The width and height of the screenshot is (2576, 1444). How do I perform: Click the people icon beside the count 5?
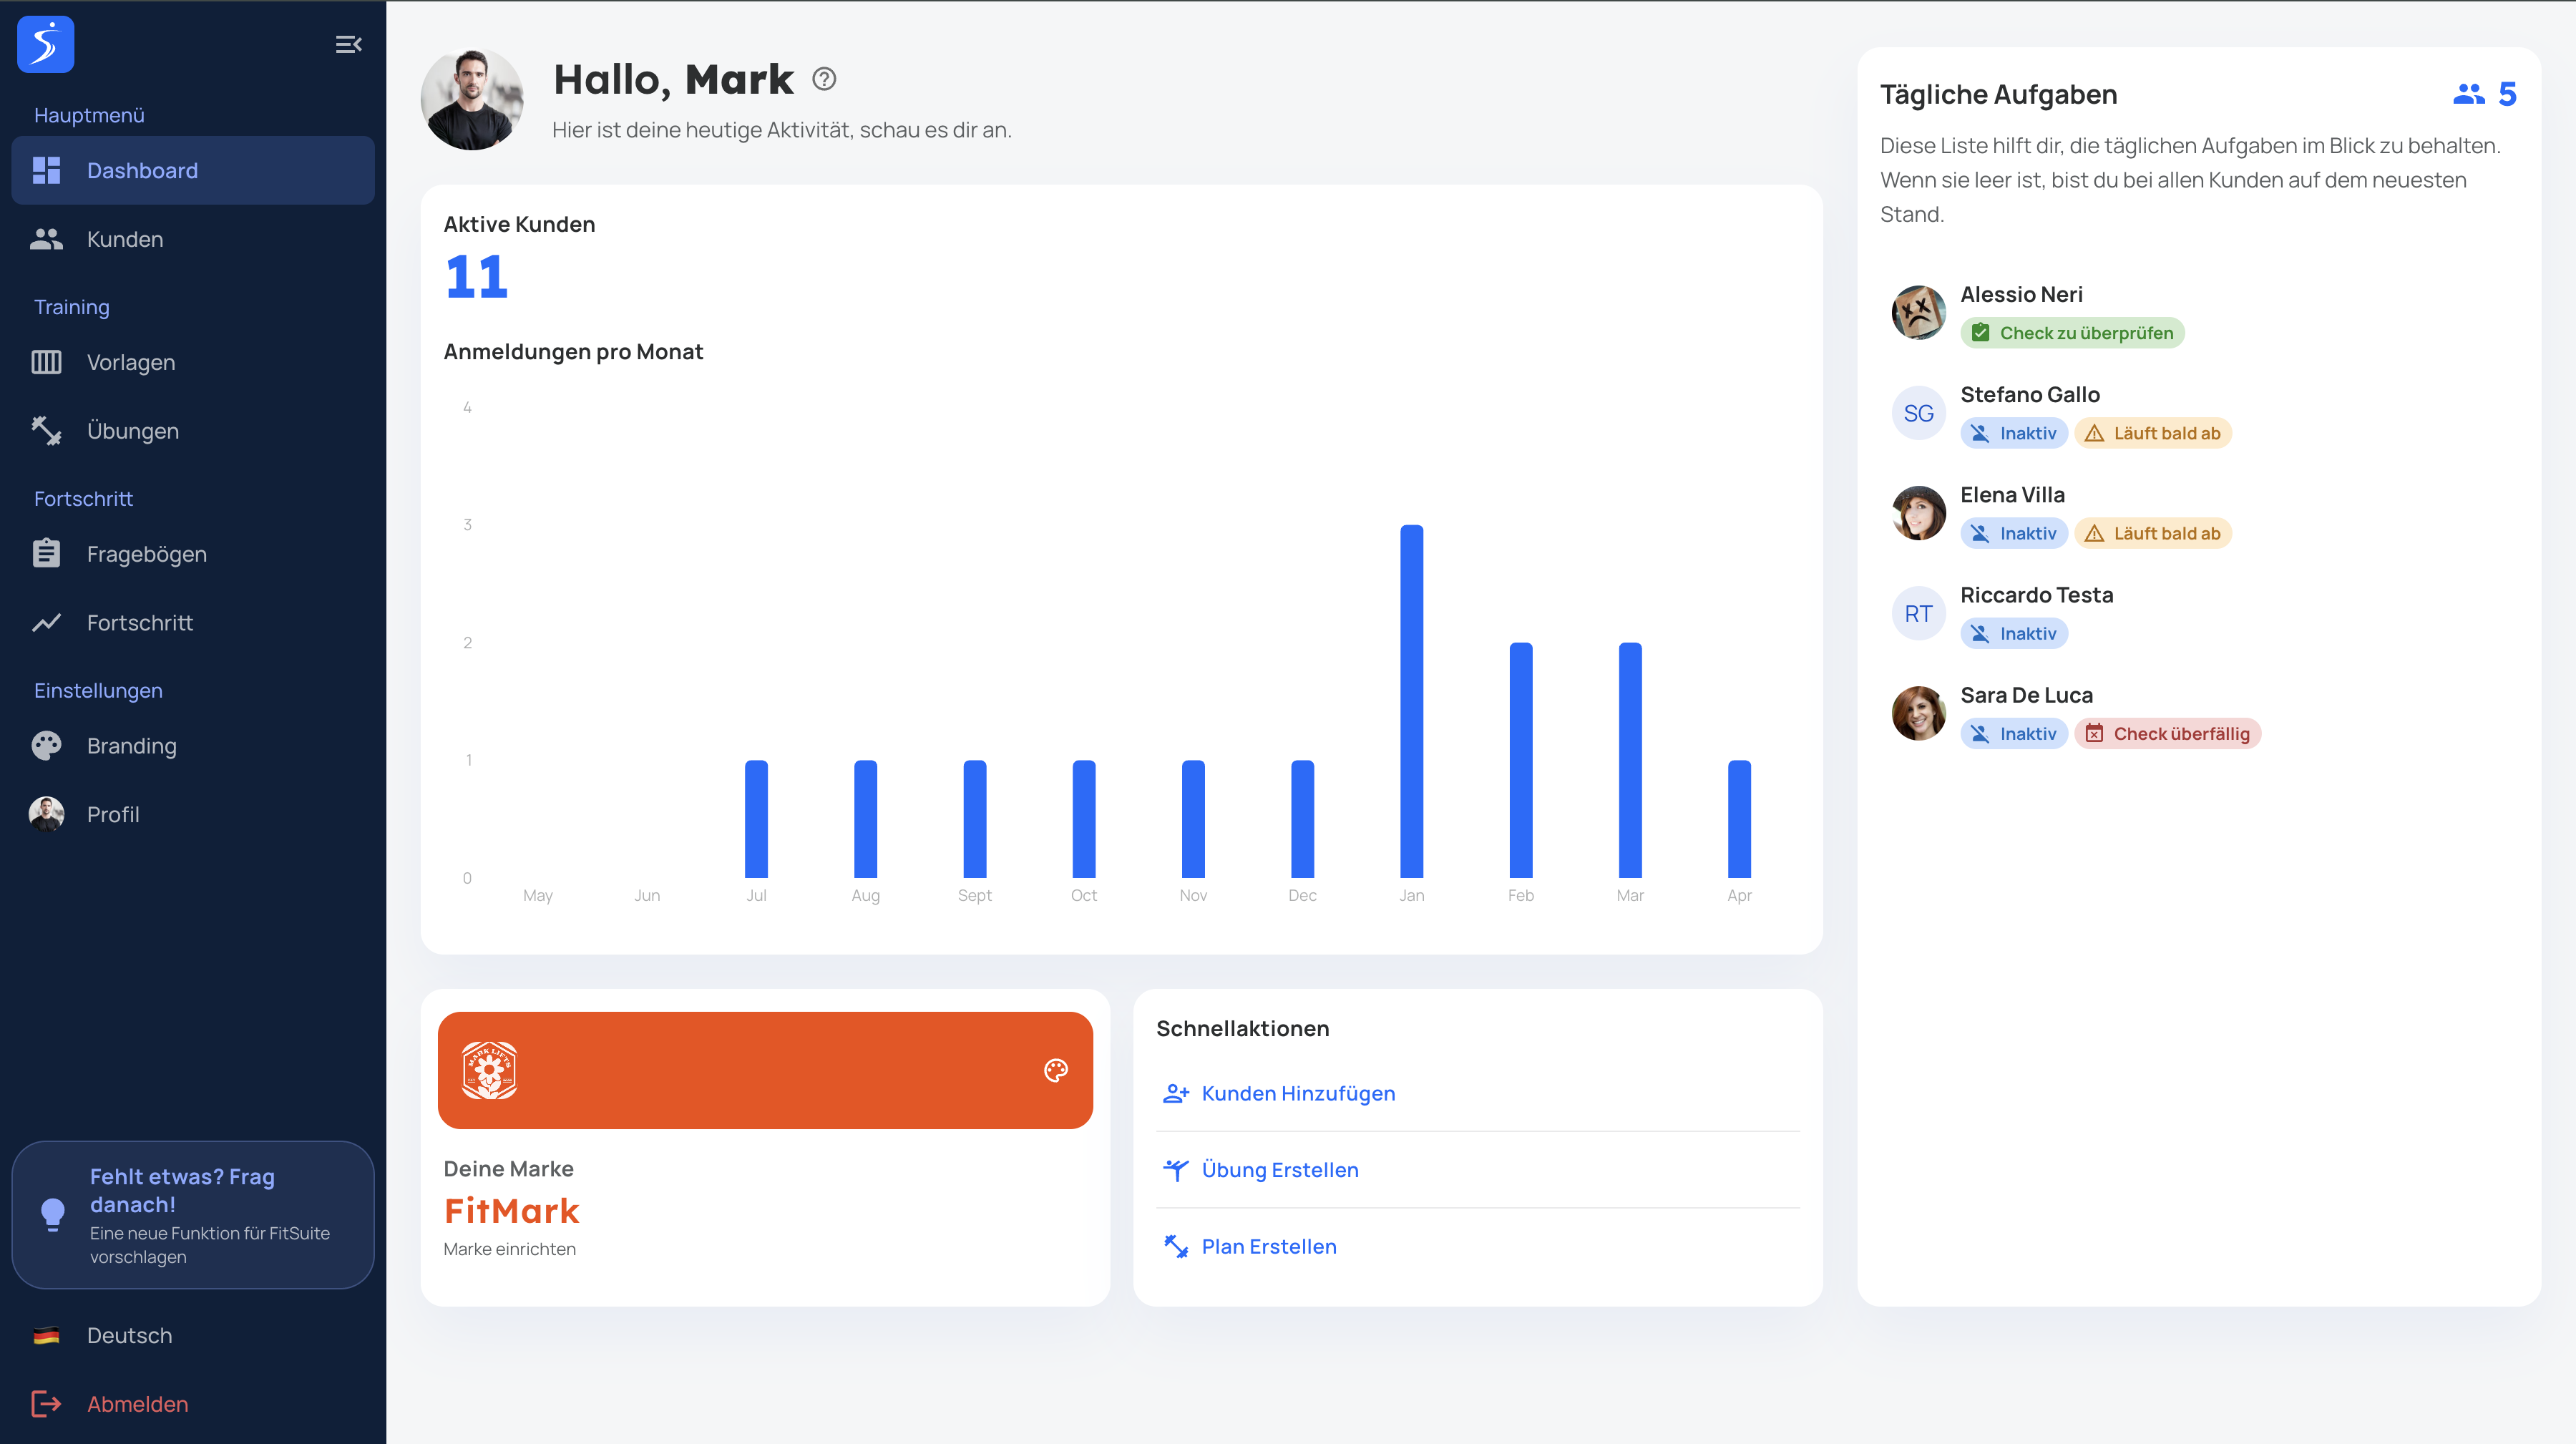coord(2469,94)
